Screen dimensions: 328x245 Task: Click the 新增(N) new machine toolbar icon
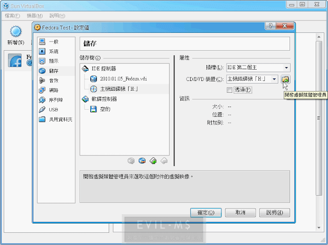coord(16,35)
